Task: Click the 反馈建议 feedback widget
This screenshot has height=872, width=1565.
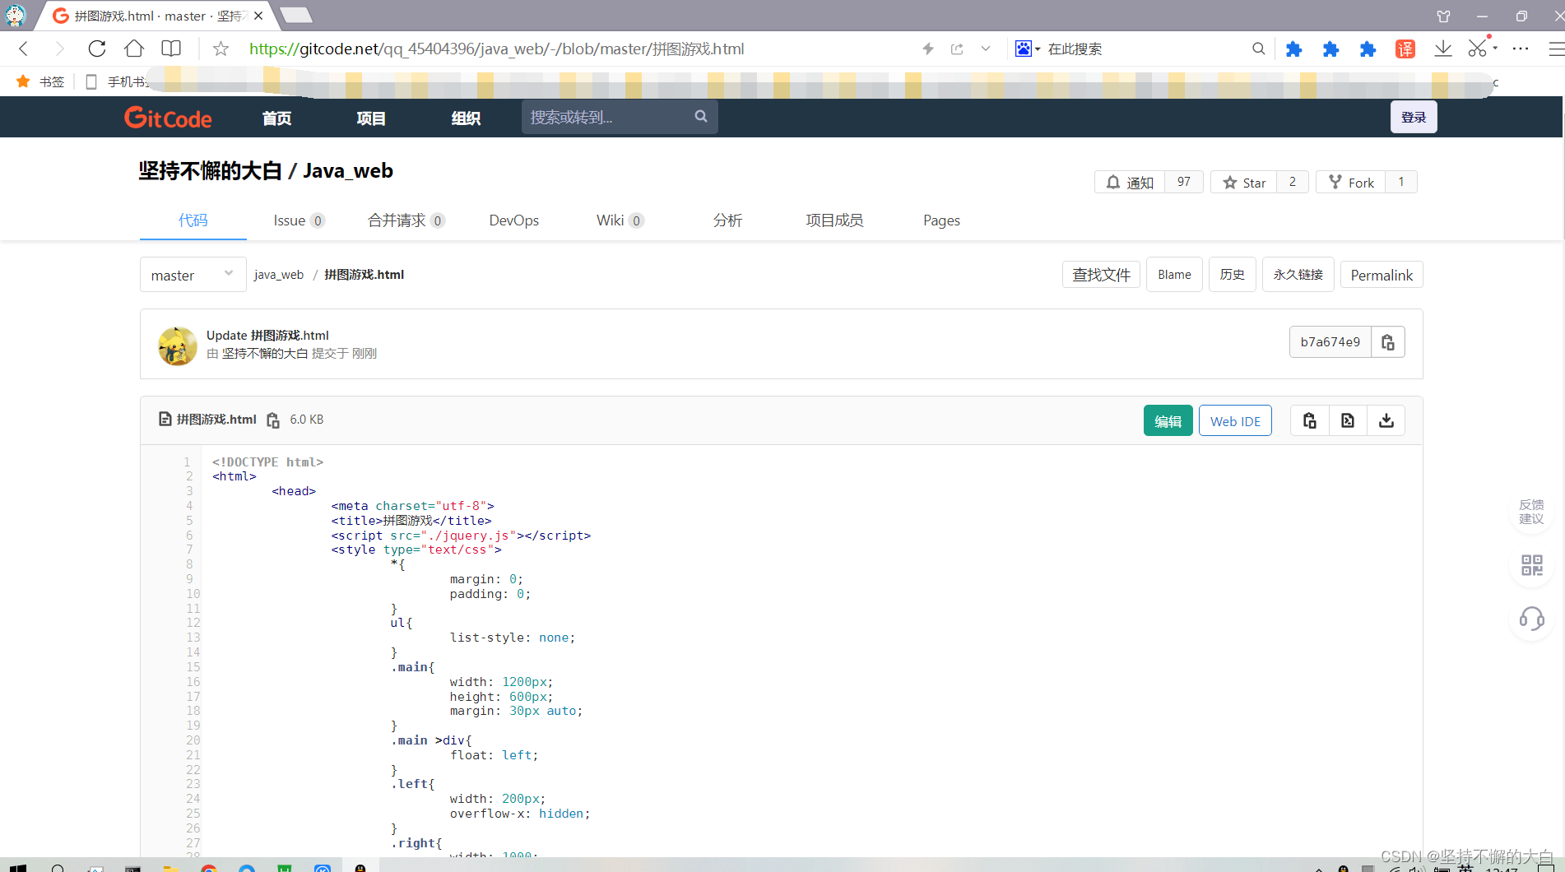Action: 1531,512
